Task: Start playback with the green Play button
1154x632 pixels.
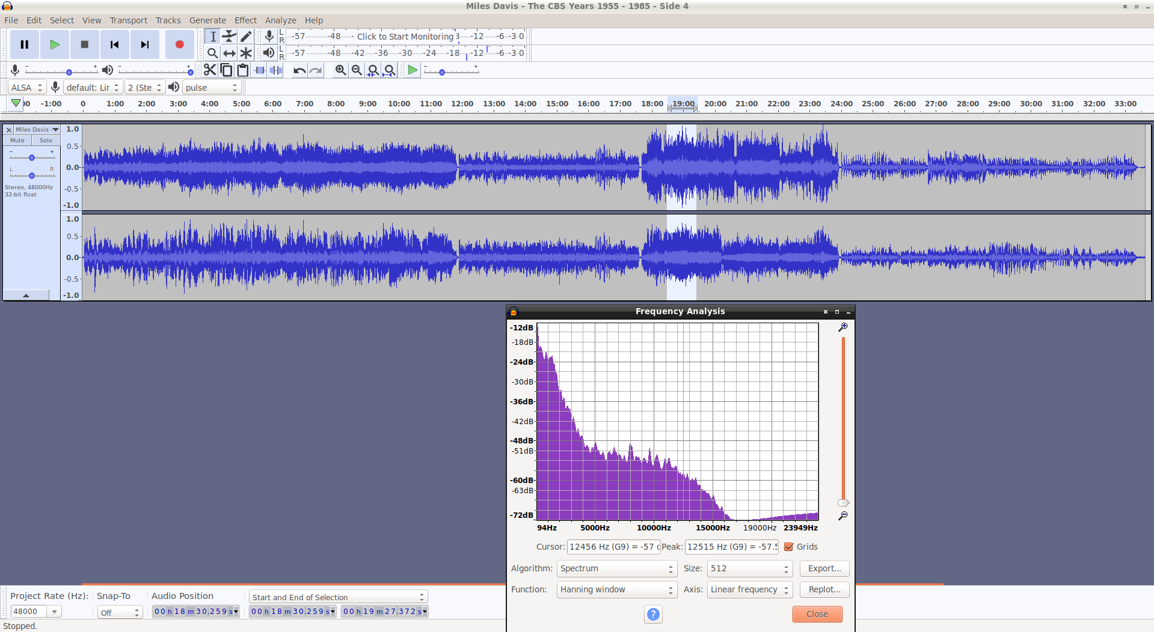Action: coord(55,44)
